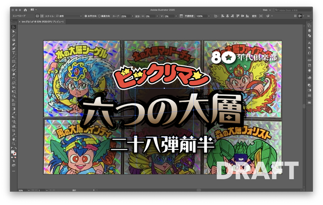This screenshot has height=205, width=323.
Task: Select the Zoom tool
Action: click(x=14, y=143)
